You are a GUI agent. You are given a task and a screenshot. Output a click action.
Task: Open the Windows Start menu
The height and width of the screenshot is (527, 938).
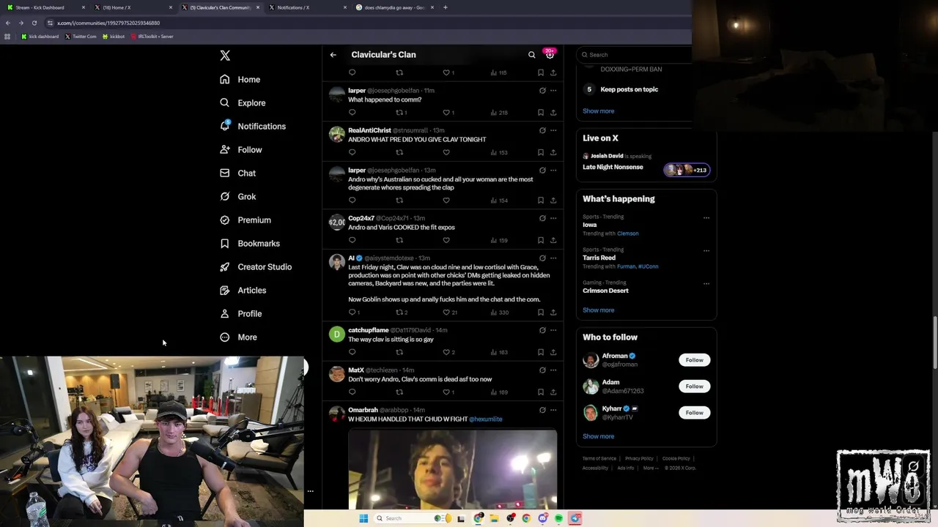coord(363,518)
